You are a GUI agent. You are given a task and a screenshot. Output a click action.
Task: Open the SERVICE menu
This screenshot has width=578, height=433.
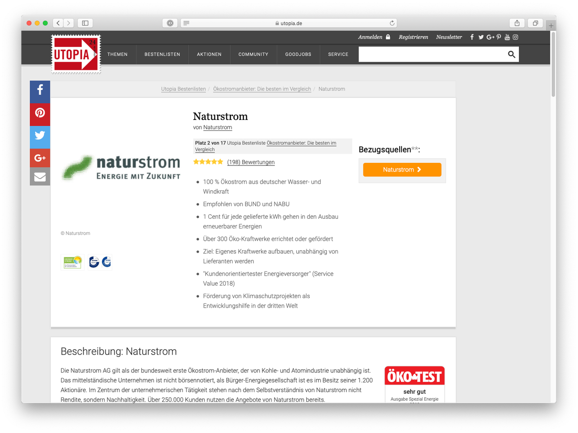338,54
